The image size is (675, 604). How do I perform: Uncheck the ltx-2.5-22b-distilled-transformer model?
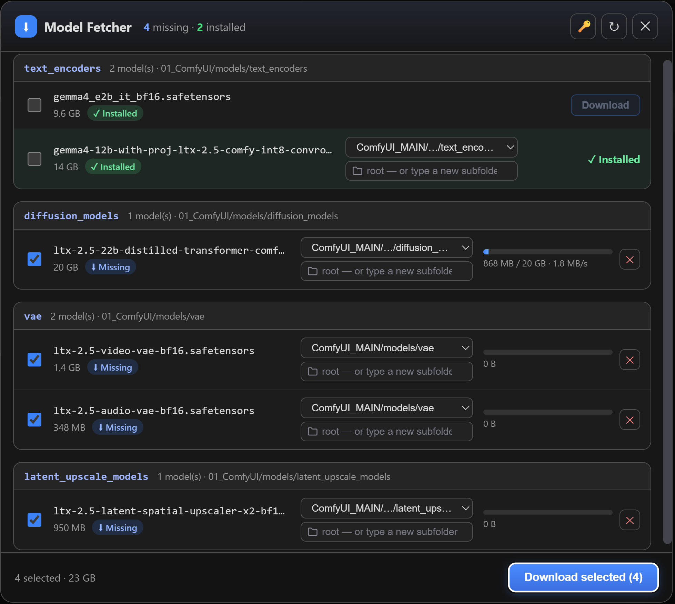click(34, 259)
